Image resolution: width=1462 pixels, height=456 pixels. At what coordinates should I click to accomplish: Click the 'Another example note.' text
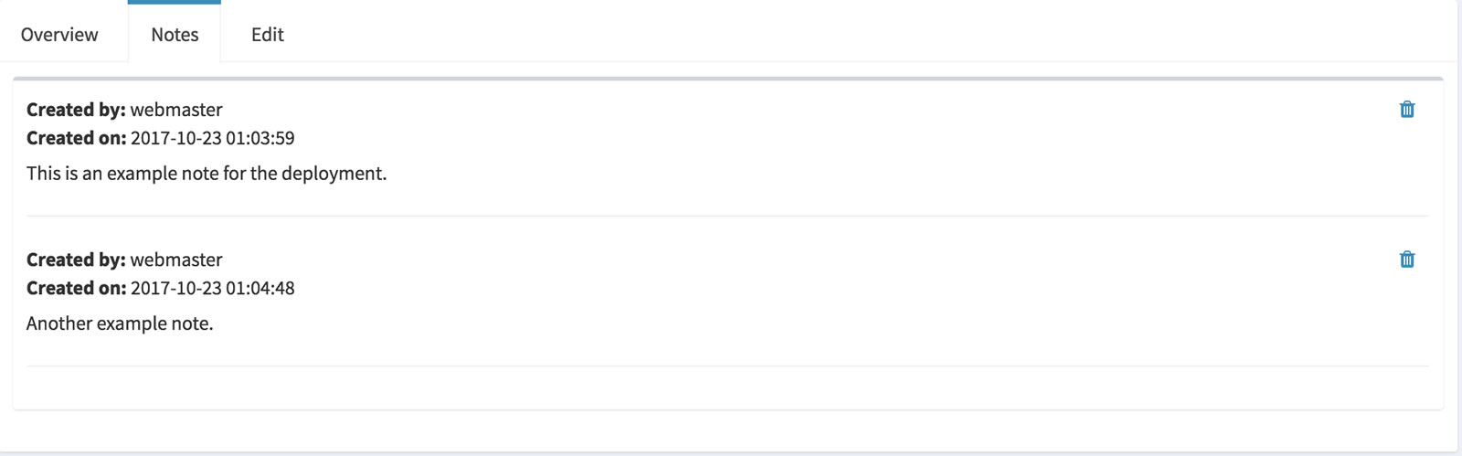point(120,323)
